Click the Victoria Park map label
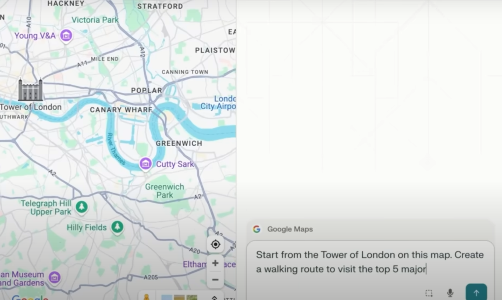This screenshot has height=300, width=502. (x=95, y=20)
